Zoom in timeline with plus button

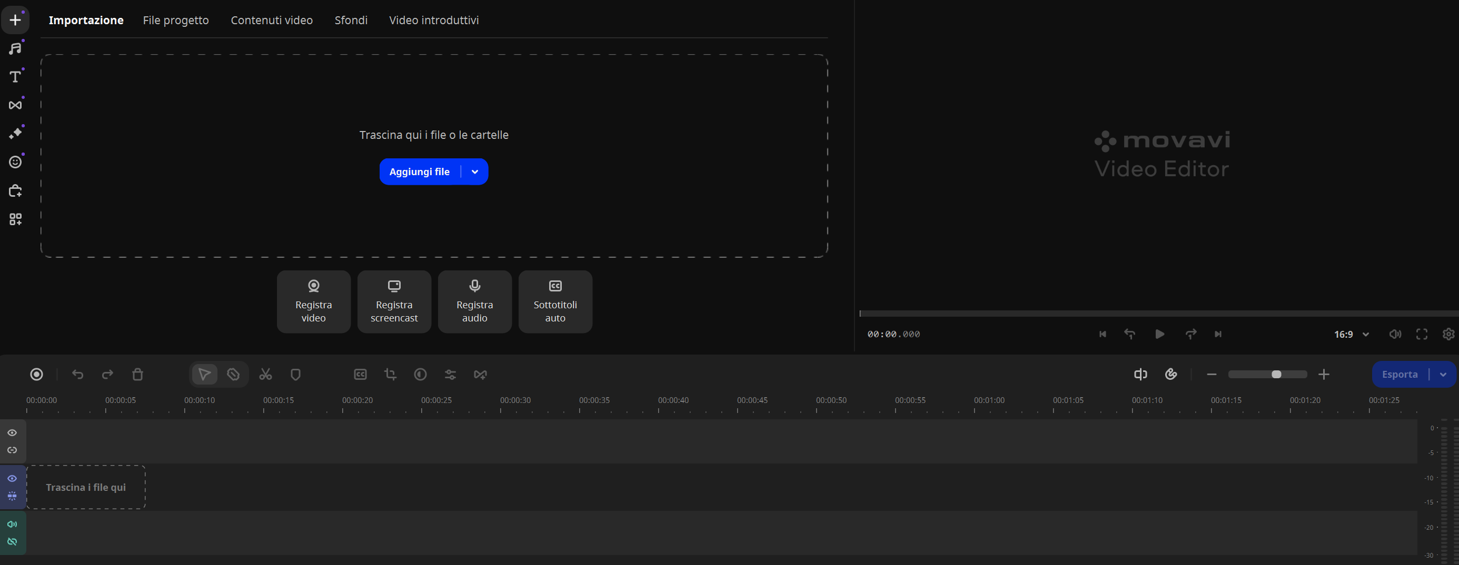point(1324,374)
